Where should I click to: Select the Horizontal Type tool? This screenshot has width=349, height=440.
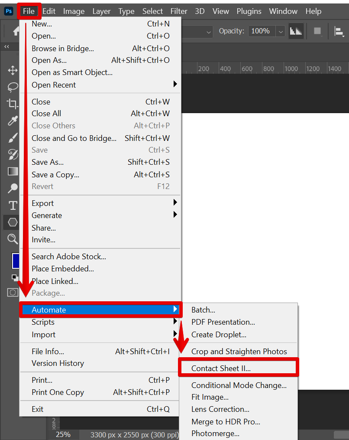pyautogui.click(x=13, y=205)
